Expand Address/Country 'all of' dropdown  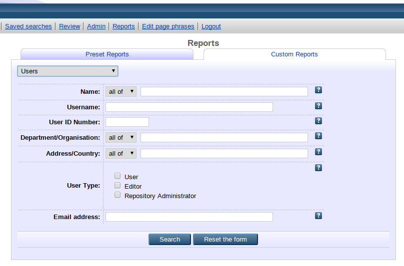(121, 153)
